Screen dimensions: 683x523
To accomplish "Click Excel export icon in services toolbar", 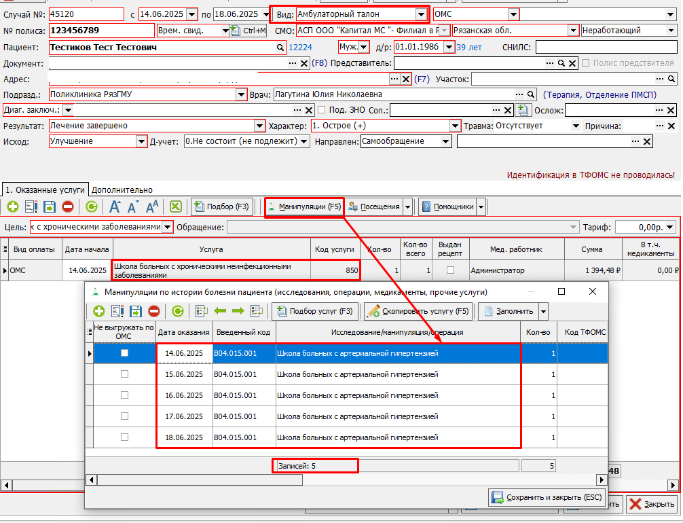I will 176,206.
